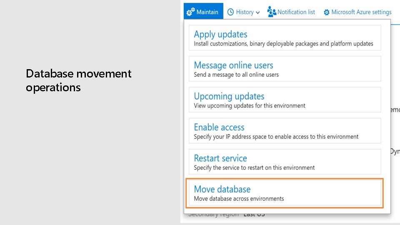Click 'Specify your IP address space' description
The height and width of the screenshot is (225, 400).
click(276, 137)
